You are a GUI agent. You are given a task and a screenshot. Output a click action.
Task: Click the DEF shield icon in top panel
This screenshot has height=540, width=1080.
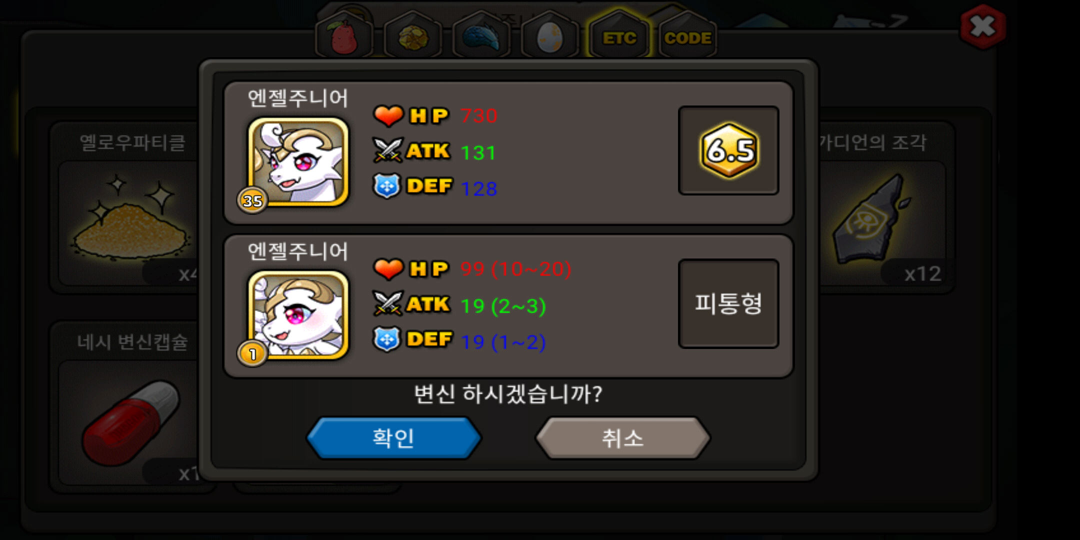tap(387, 186)
